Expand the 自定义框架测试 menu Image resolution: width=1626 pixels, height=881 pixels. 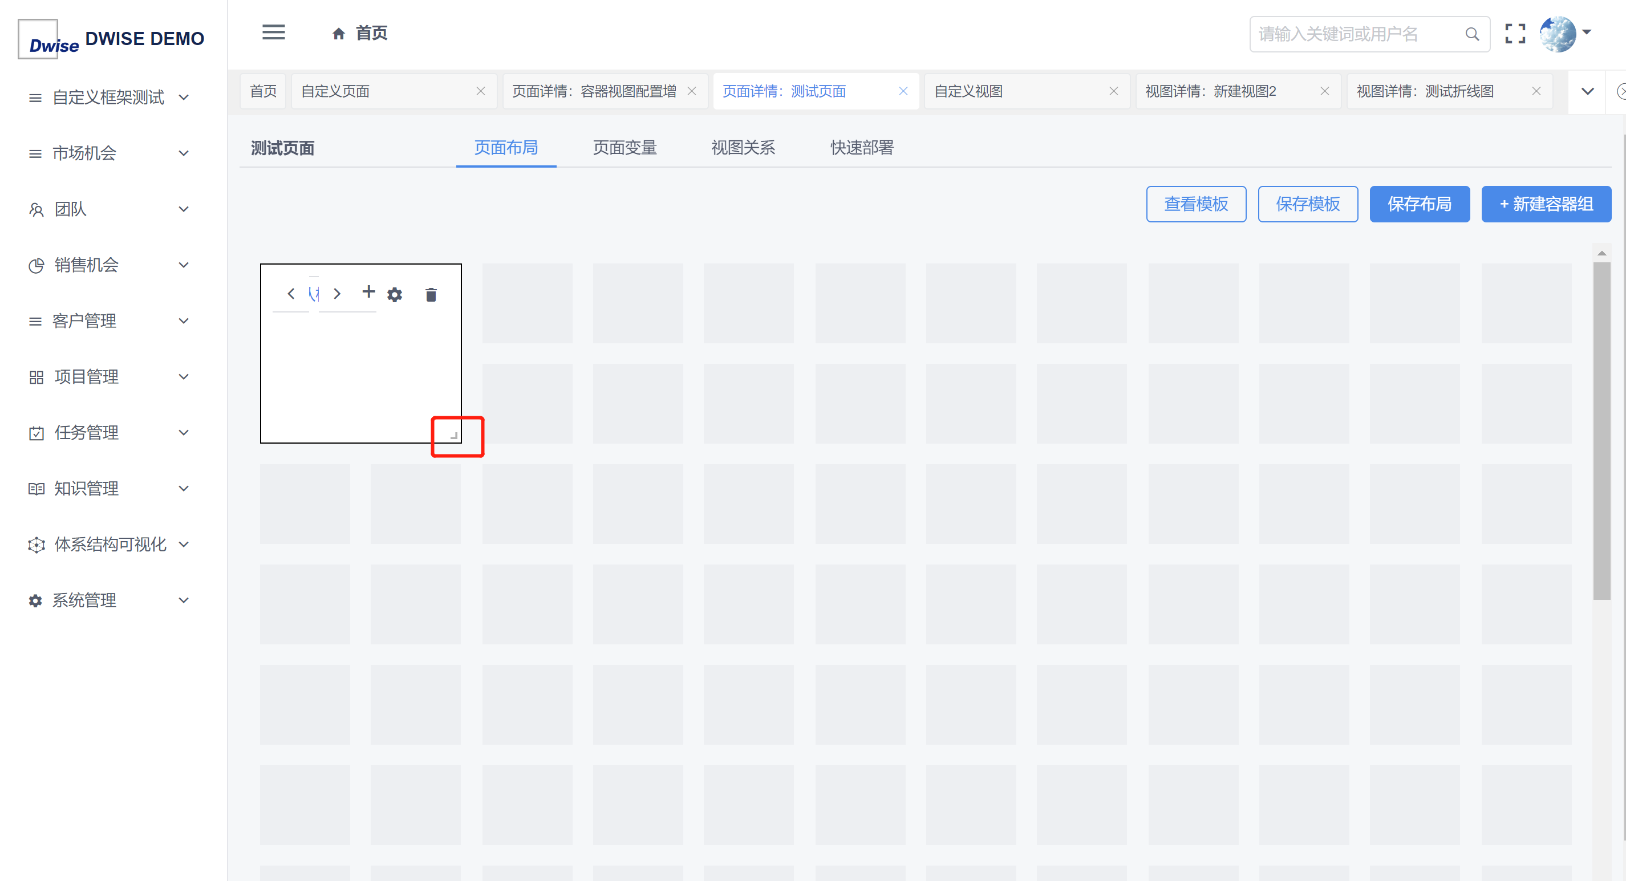pyautogui.click(x=184, y=97)
